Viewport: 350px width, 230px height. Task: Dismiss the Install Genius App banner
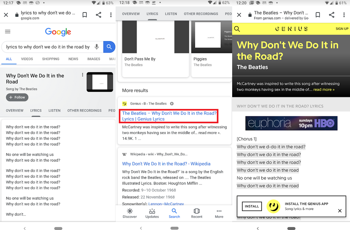pos(340,211)
